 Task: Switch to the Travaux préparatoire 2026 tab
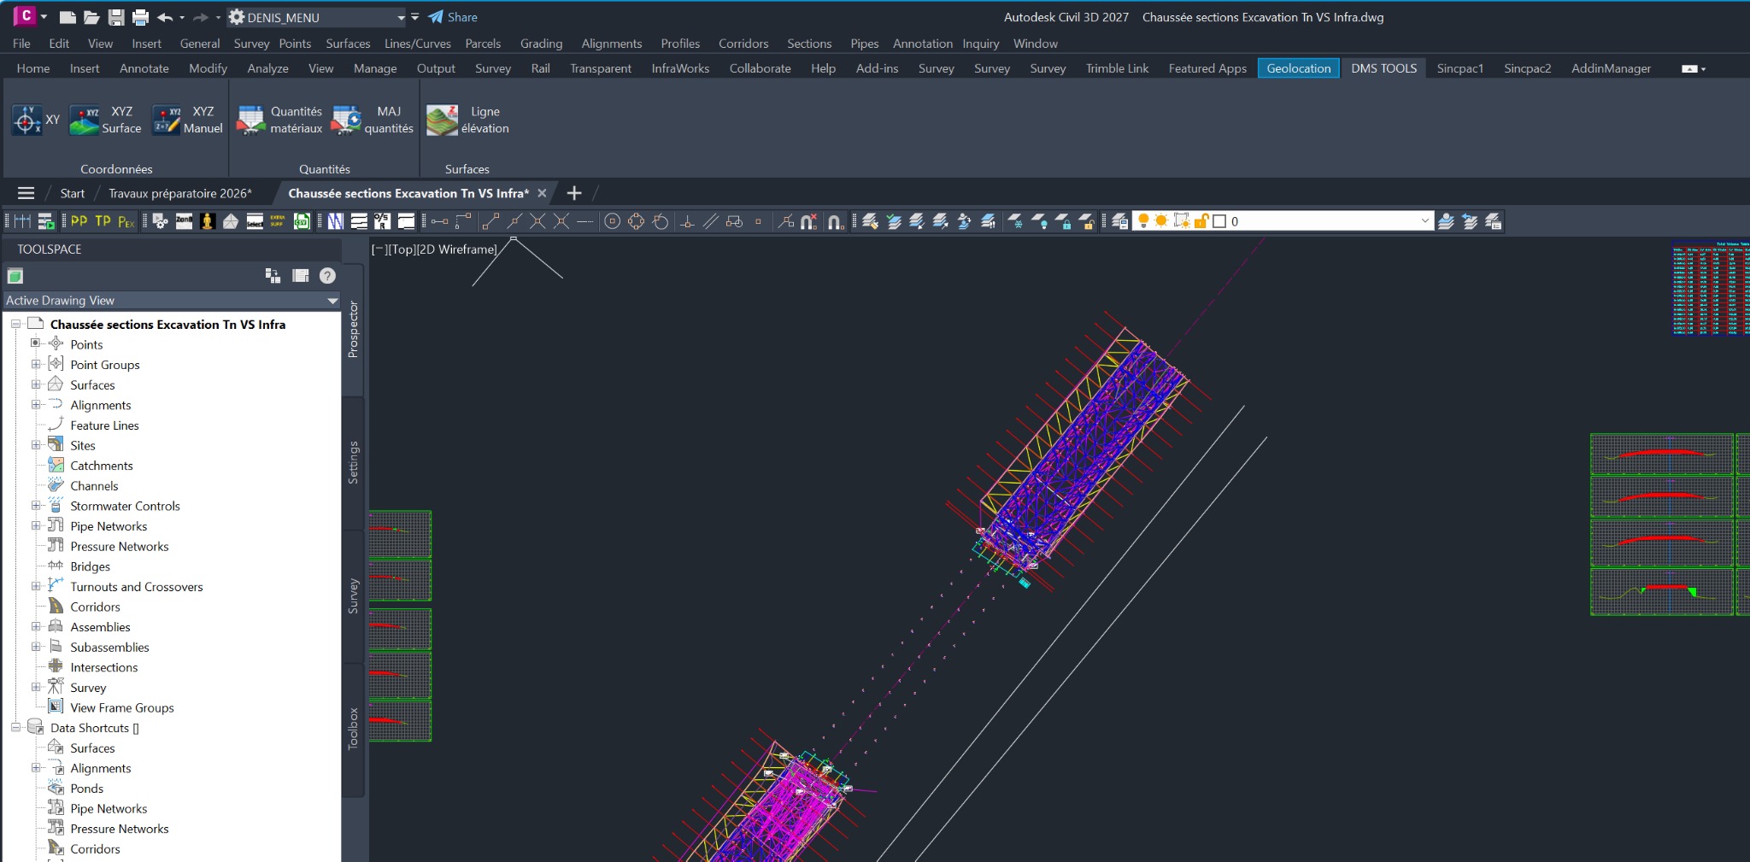point(179,193)
